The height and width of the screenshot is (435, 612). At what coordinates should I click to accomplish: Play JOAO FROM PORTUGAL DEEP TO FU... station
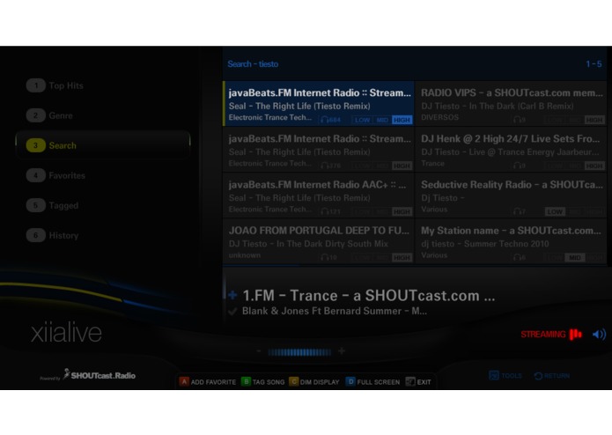[319, 241]
